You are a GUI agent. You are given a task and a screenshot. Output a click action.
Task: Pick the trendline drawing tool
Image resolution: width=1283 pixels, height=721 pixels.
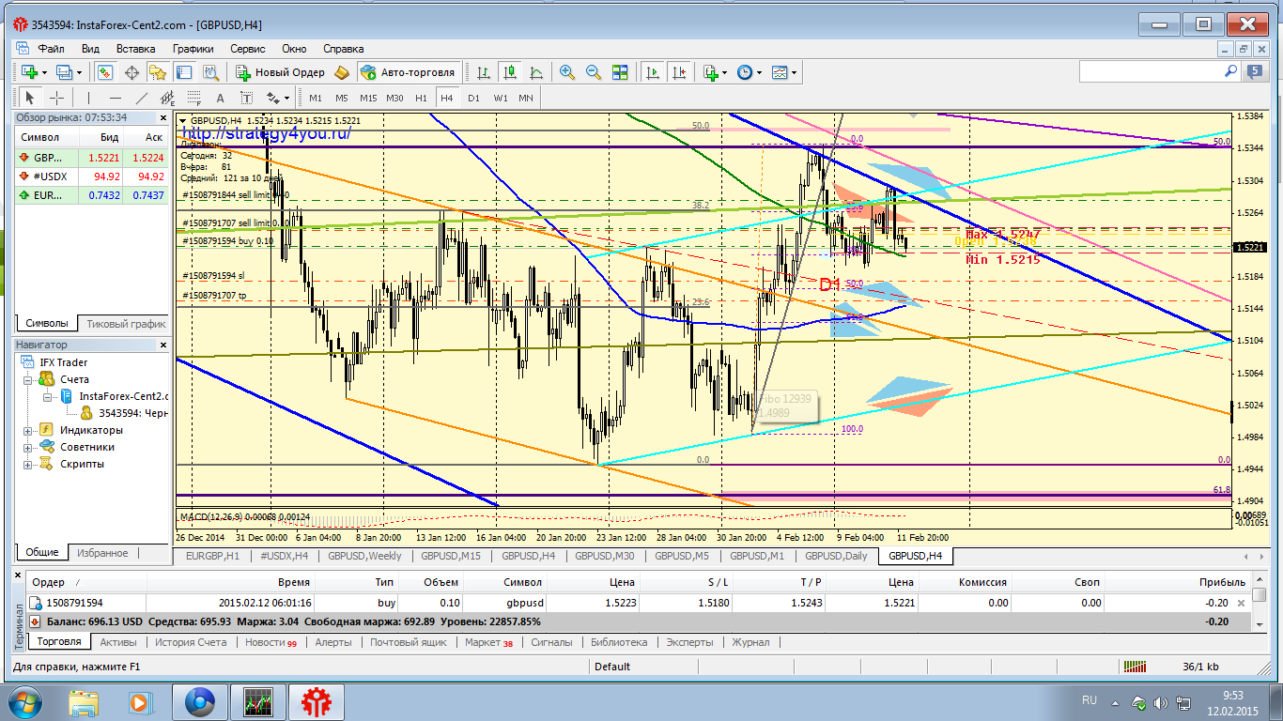point(142,98)
